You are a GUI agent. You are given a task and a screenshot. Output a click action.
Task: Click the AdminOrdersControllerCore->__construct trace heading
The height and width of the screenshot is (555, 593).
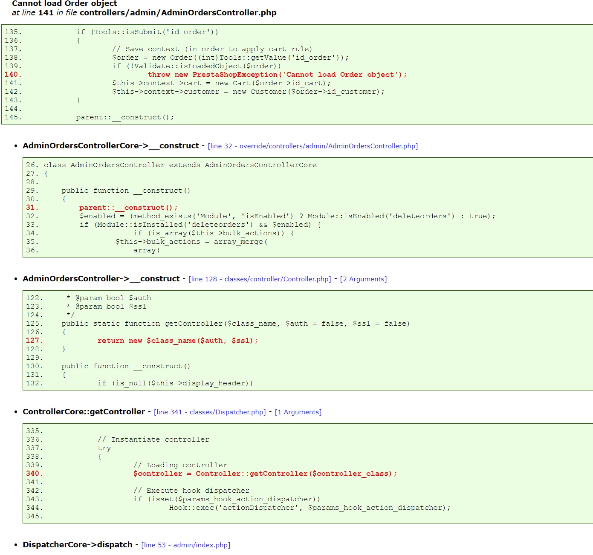(x=110, y=146)
